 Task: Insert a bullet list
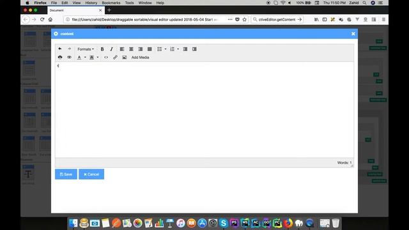[x=160, y=49]
